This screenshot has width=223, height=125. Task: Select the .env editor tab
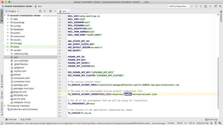(x=64, y=11)
